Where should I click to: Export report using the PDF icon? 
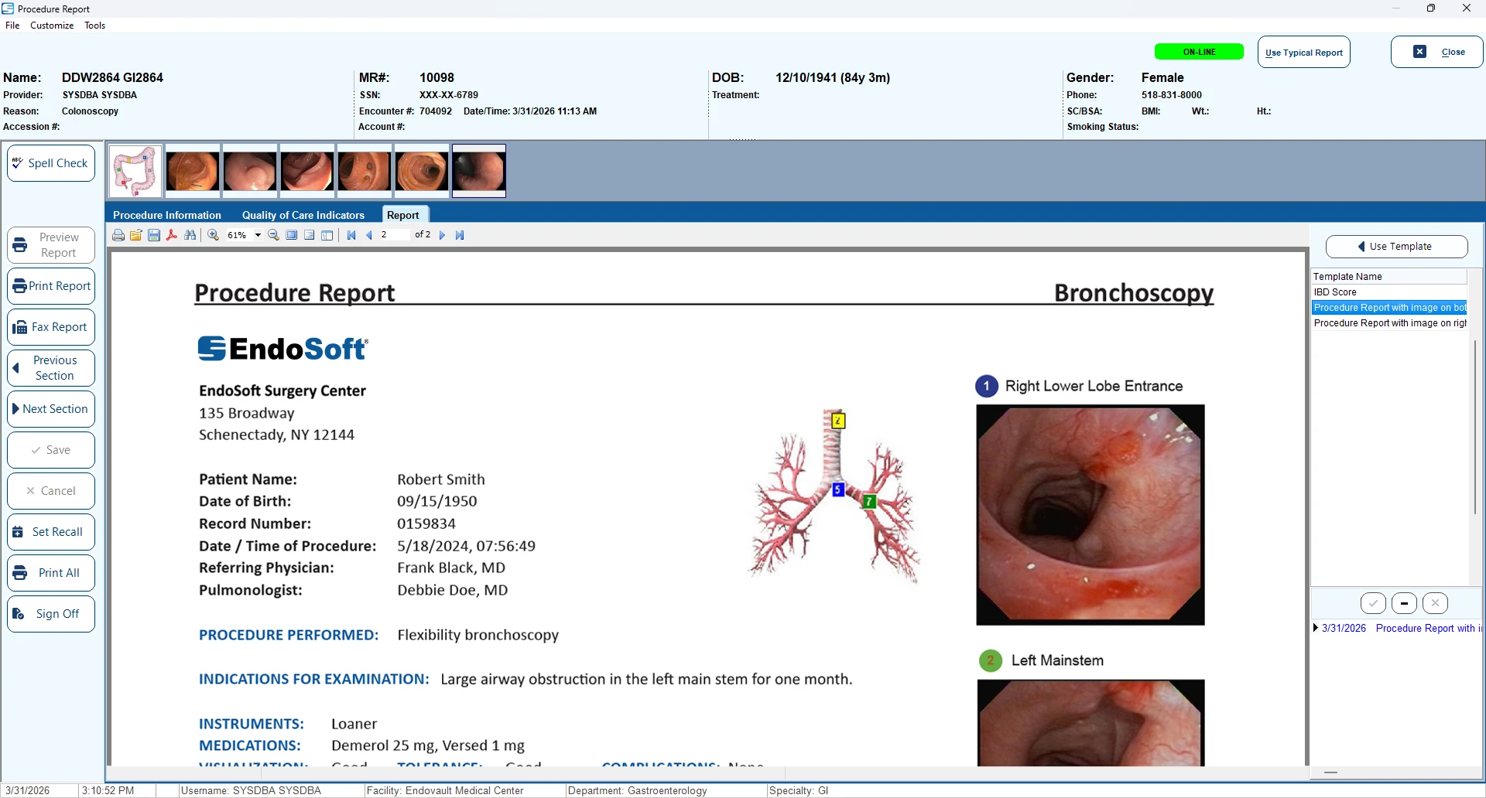pos(172,235)
